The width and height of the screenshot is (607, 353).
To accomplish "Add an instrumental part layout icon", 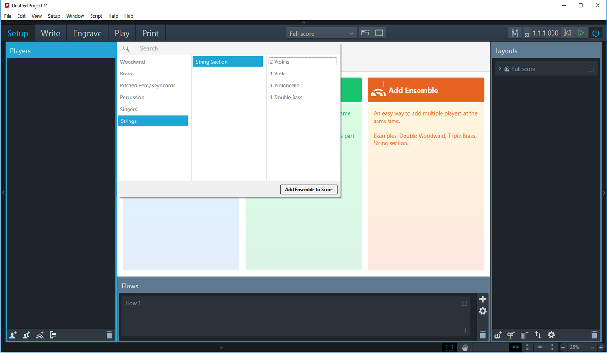I will 511,335.
